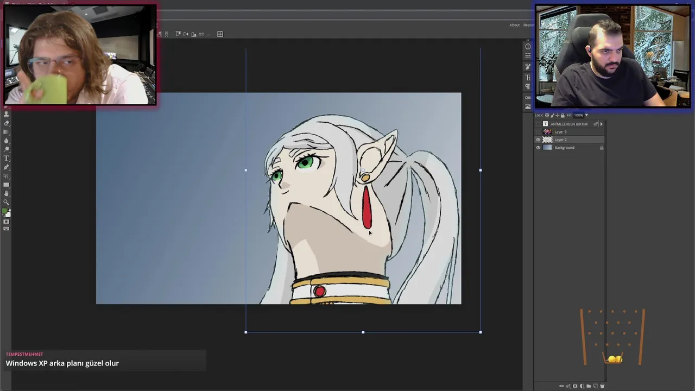Click text layer T thumbnail
This screenshot has height=391, width=695.
tap(546, 124)
